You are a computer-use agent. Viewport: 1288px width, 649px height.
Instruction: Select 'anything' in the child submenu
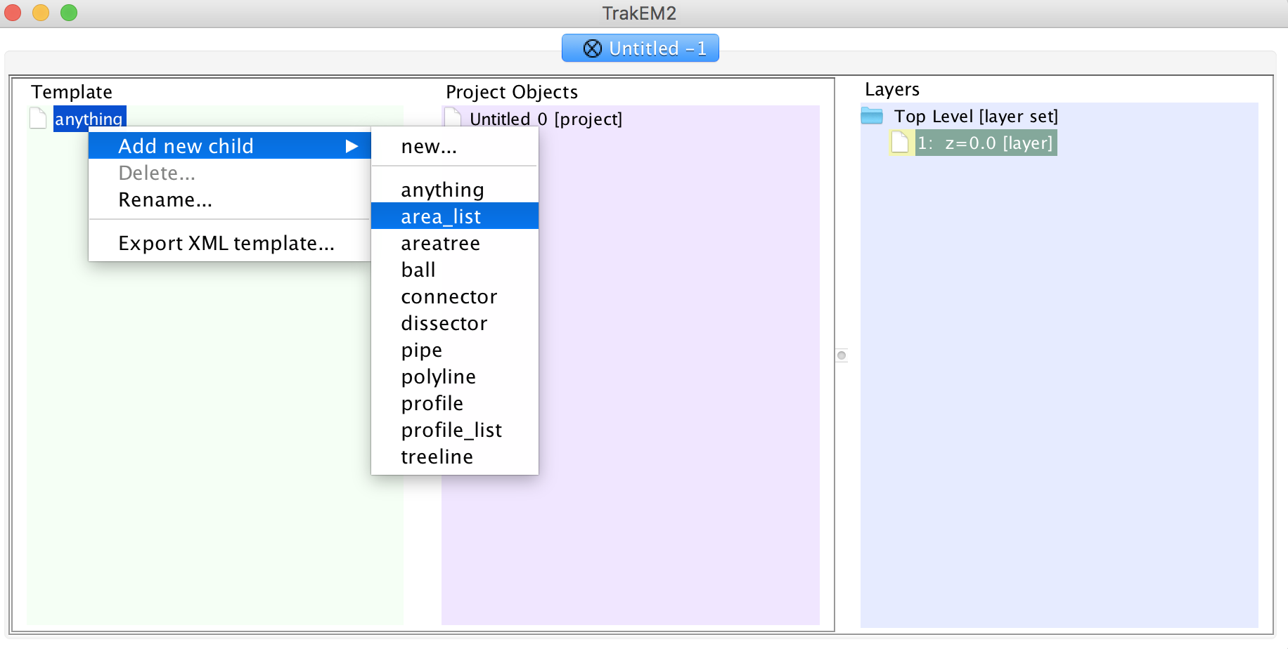pyautogui.click(x=454, y=190)
